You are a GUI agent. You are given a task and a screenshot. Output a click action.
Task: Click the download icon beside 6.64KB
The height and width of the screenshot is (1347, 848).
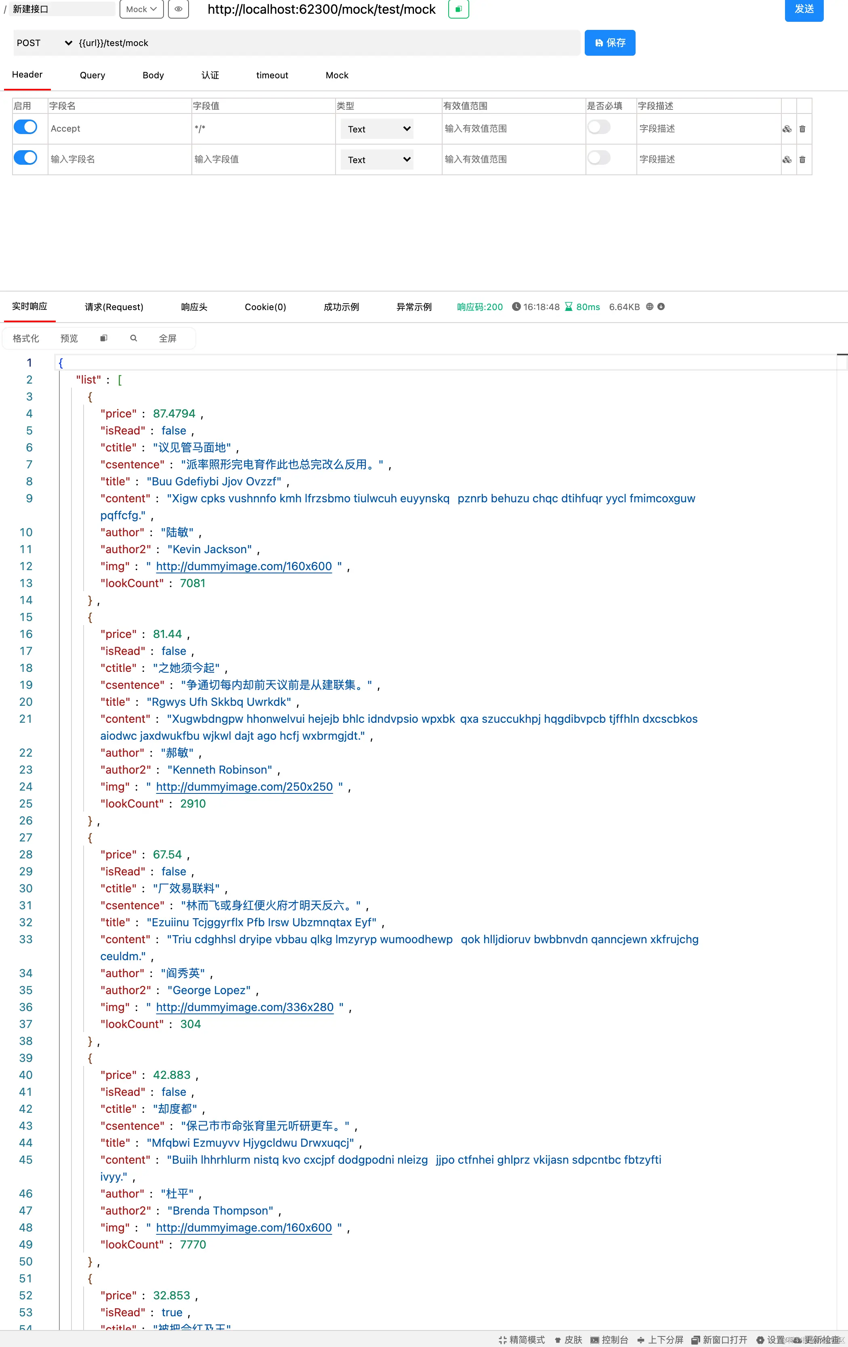click(661, 306)
